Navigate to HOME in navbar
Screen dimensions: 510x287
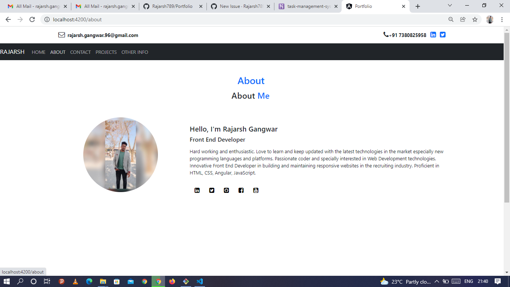point(38,52)
